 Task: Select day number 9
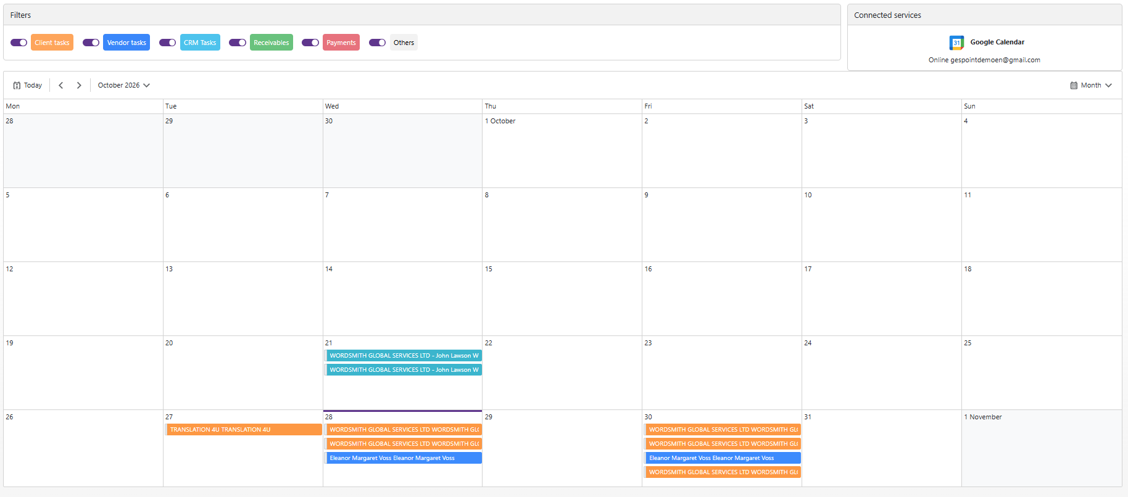point(646,195)
